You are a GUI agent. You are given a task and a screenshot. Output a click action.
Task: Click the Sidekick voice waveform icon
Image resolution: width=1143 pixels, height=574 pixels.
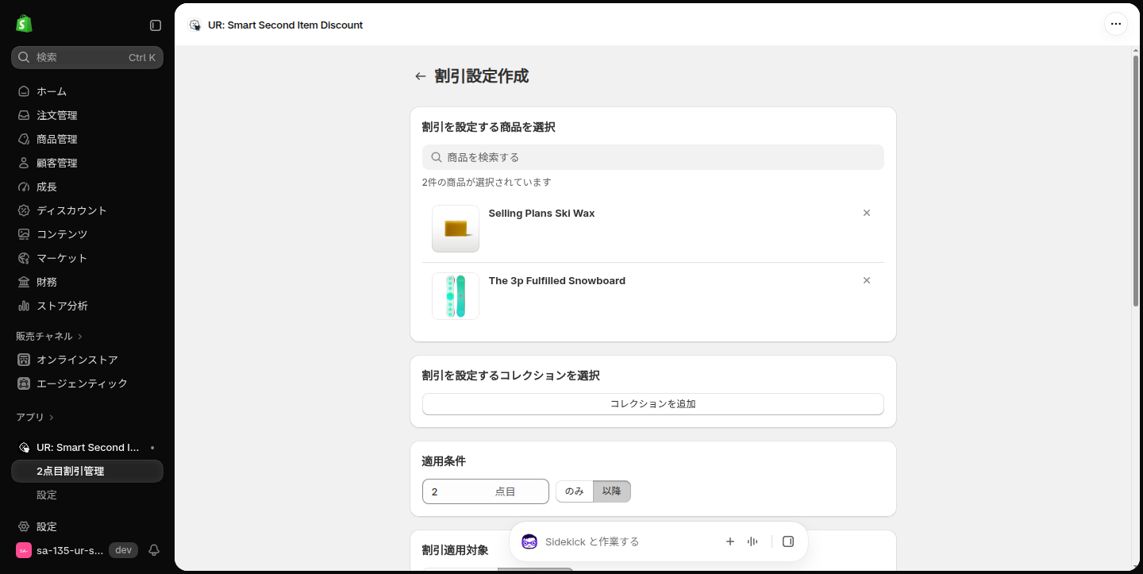point(752,541)
